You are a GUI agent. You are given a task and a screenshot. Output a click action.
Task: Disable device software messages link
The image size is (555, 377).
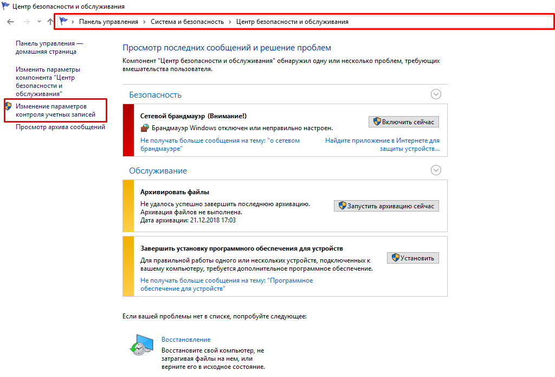227,285
